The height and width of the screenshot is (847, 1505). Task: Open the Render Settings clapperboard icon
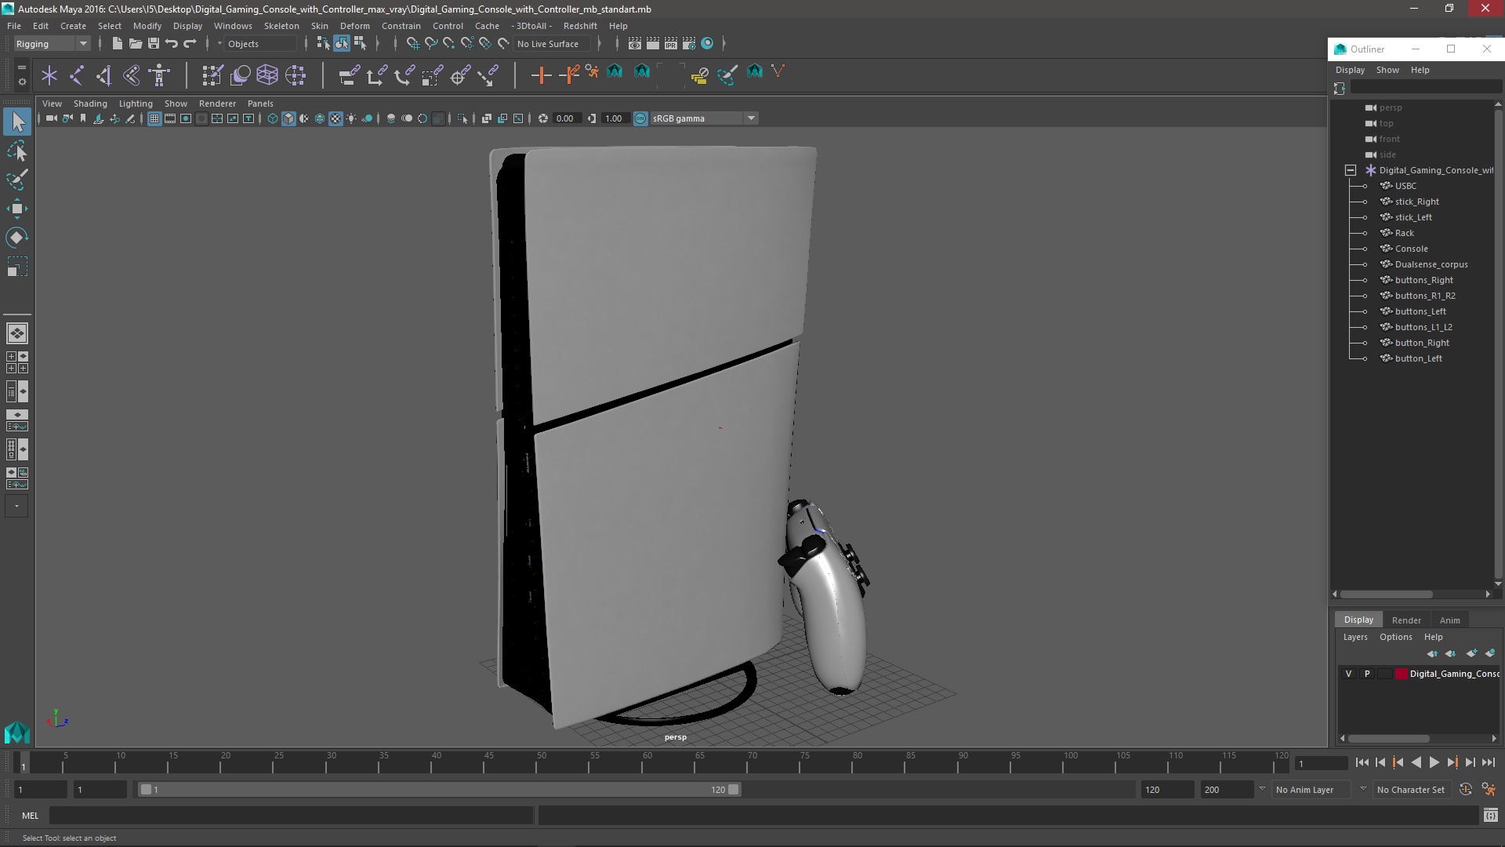pyautogui.click(x=688, y=44)
